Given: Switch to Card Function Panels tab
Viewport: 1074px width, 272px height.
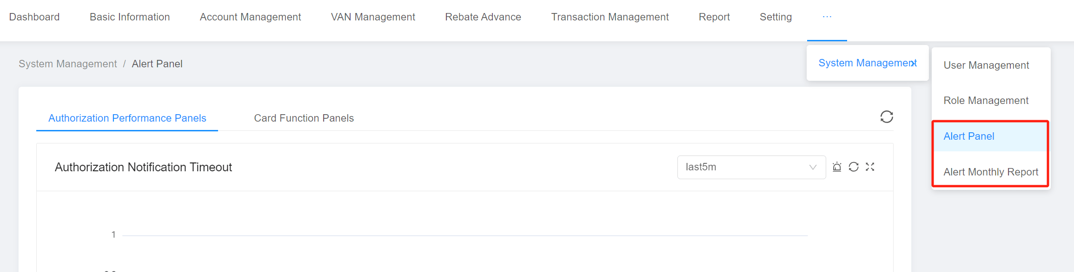Looking at the screenshot, I should coord(304,118).
